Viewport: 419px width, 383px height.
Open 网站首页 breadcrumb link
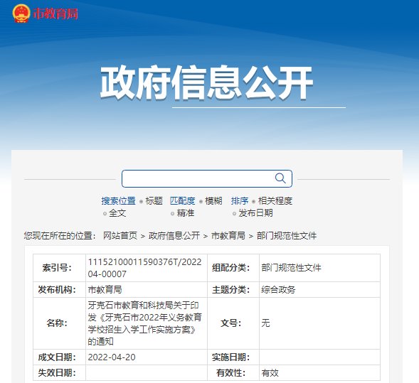pos(120,236)
